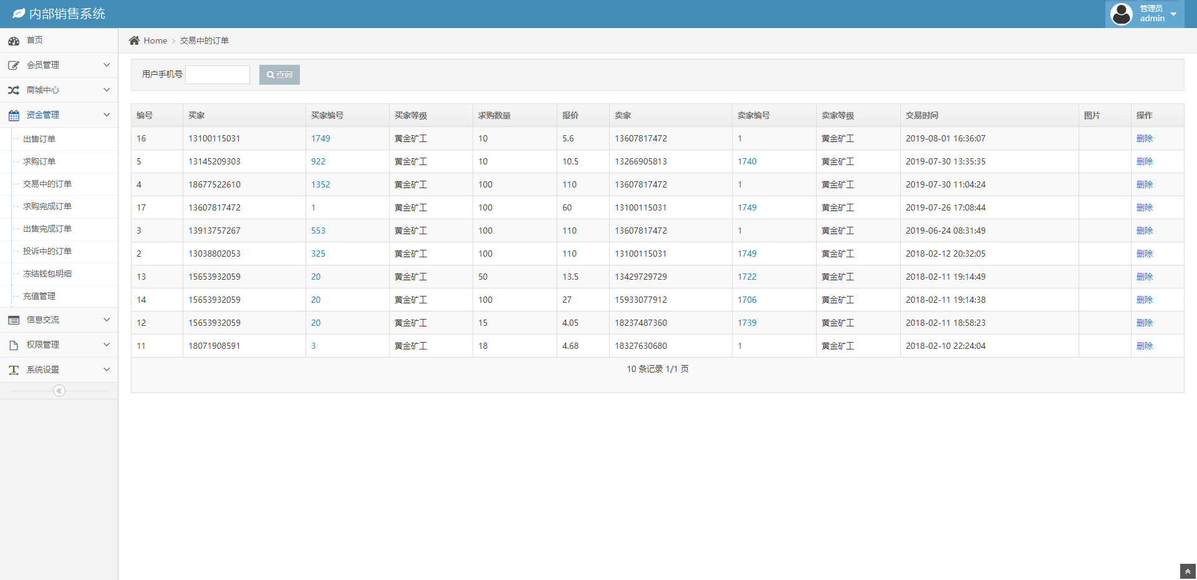Open 出售订单 in the sidebar
This screenshot has height=580, width=1197.
click(39, 139)
